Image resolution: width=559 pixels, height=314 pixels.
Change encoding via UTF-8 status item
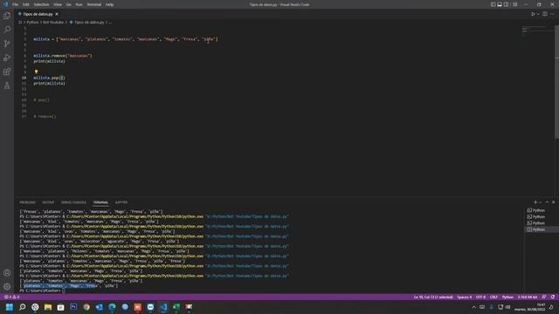pyautogui.click(x=480, y=297)
